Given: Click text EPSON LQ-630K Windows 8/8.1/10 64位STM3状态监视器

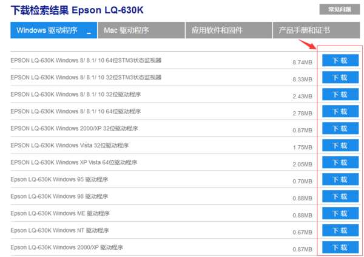Looking at the screenshot, I should tap(86, 61).
